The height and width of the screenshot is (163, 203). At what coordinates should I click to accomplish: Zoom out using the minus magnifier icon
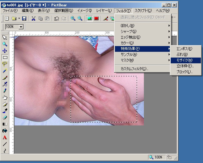80,18
